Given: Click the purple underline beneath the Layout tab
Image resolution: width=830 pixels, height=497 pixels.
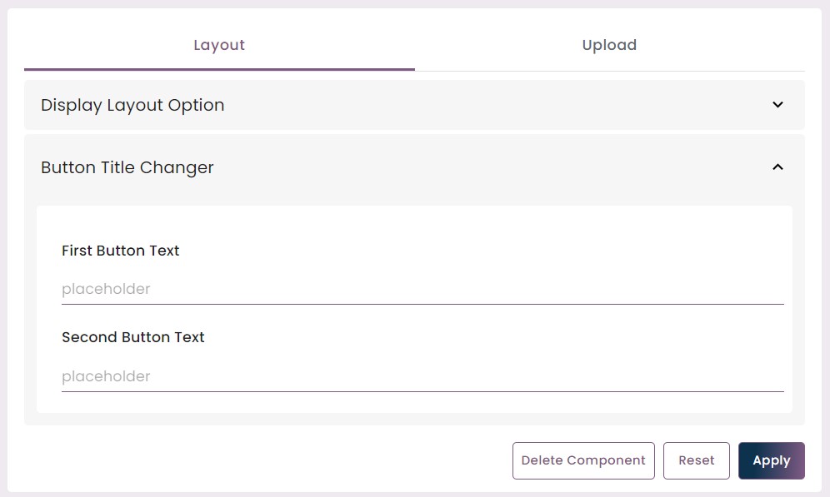Looking at the screenshot, I should click(219, 69).
